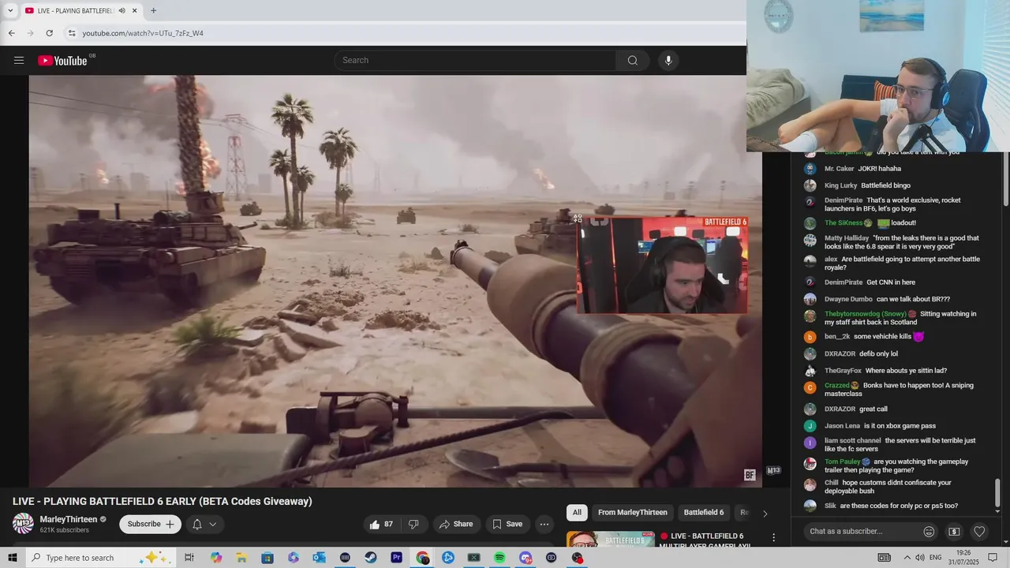Activate voice search microphone
Image resolution: width=1010 pixels, height=568 pixels.
tap(668, 61)
